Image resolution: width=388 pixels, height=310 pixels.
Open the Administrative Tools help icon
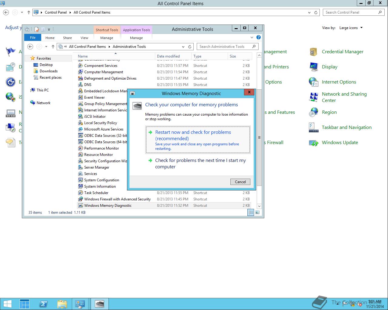pyautogui.click(x=259, y=37)
